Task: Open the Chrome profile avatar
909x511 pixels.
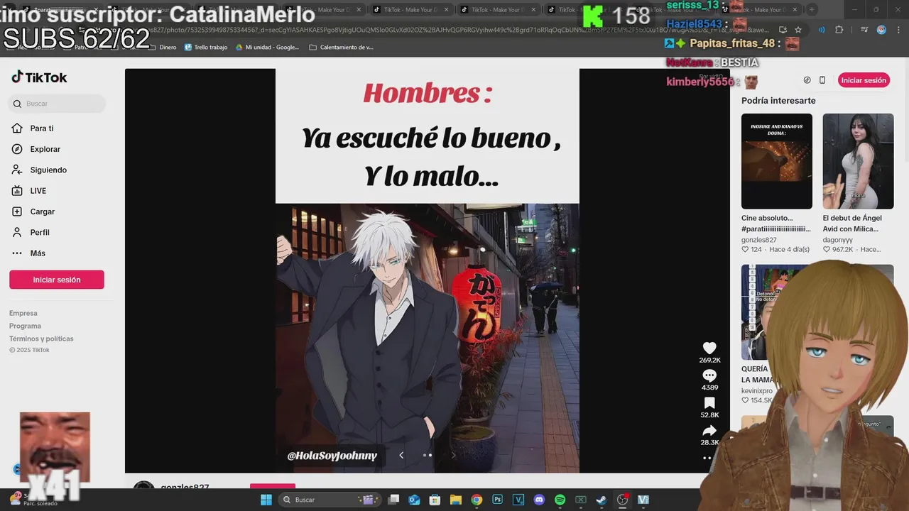Action: click(x=881, y=30)
